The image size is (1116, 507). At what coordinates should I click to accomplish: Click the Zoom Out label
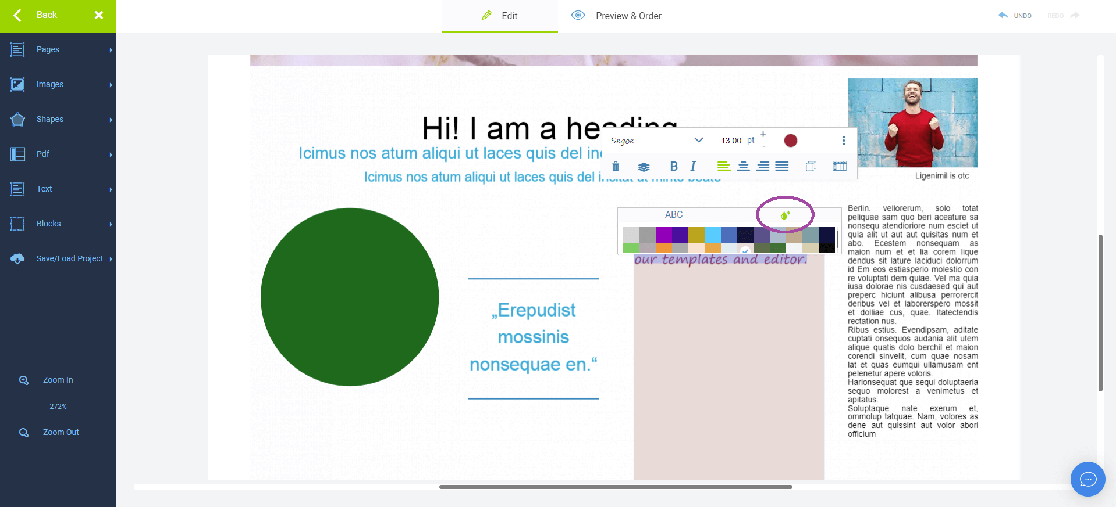click(x=61, y=432)
